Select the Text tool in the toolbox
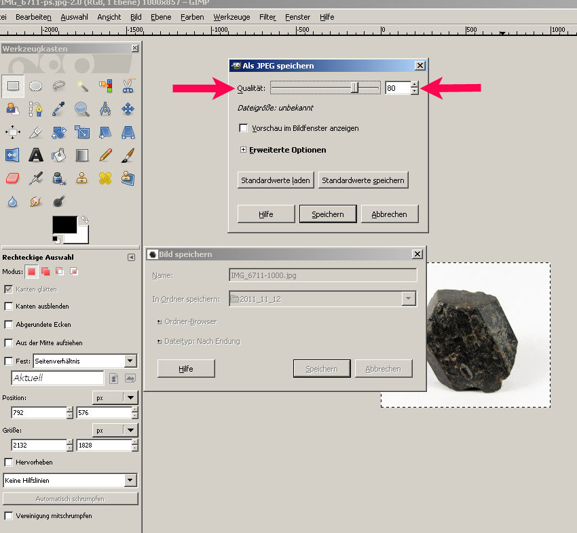 pos(36,155)
